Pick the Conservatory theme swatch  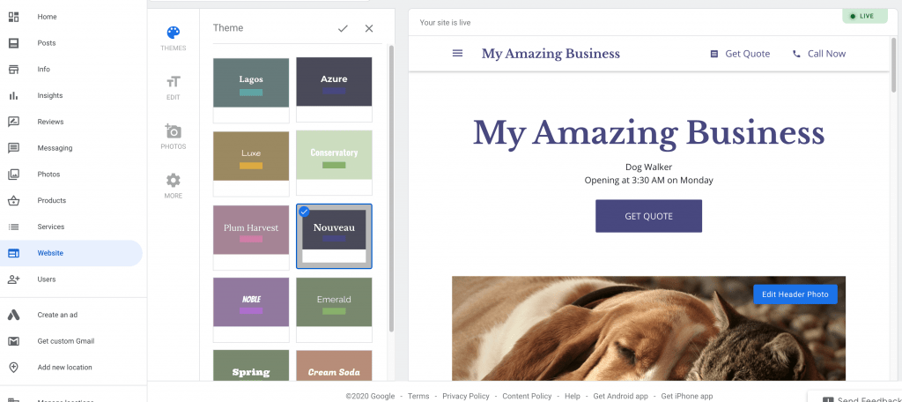click(x=334, y=156)
